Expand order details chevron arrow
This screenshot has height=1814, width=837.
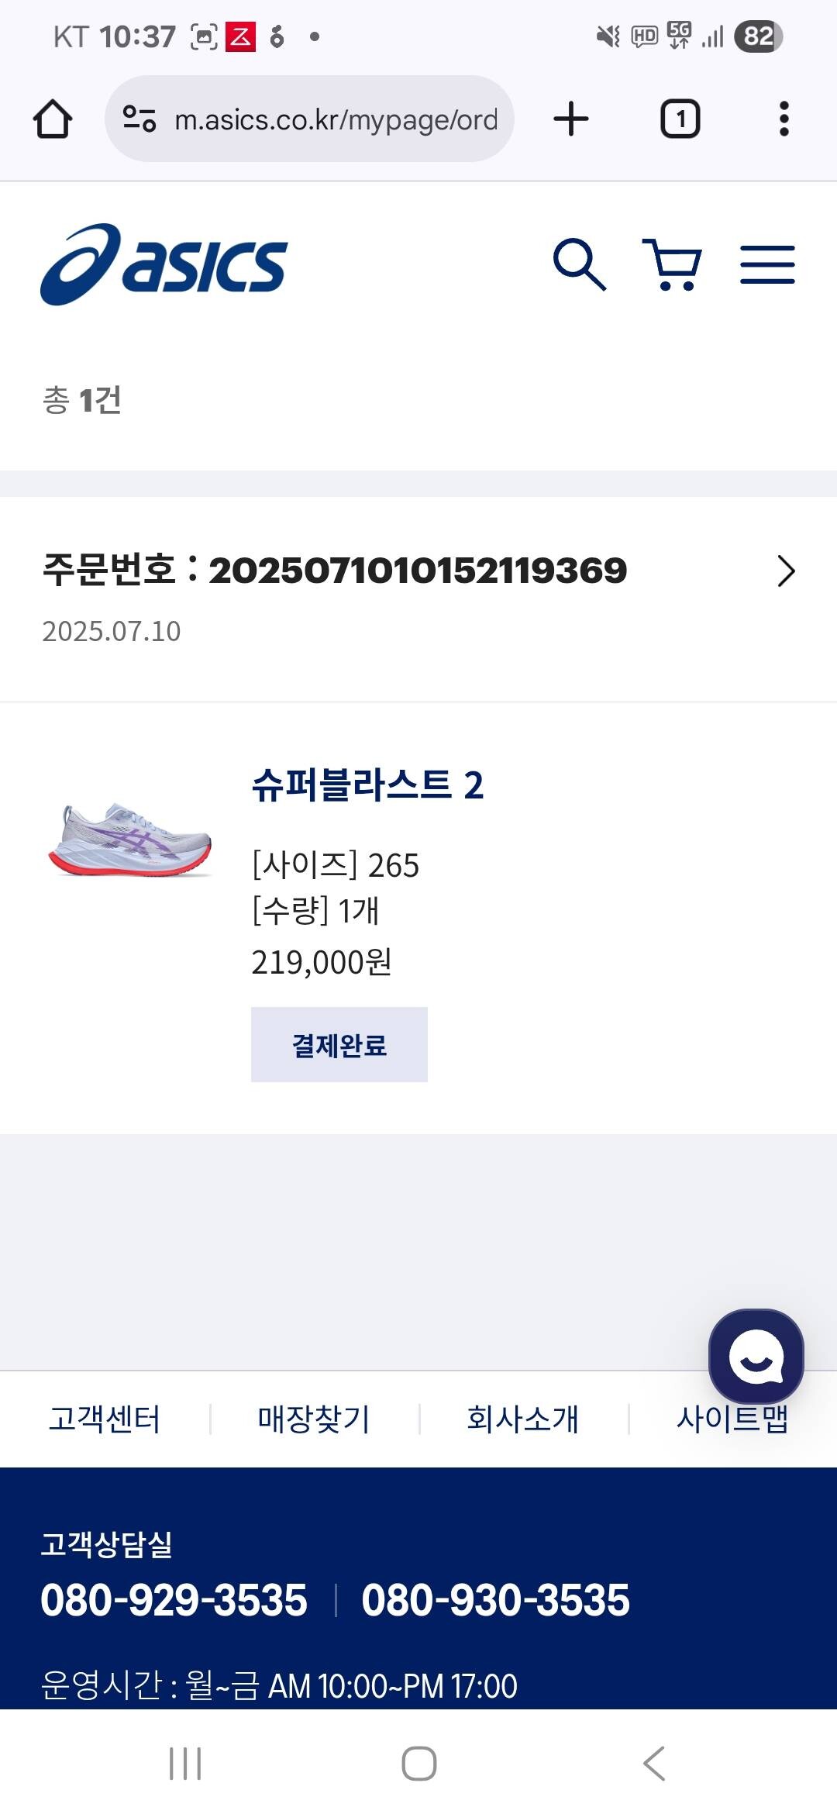(x=786, y=571)
